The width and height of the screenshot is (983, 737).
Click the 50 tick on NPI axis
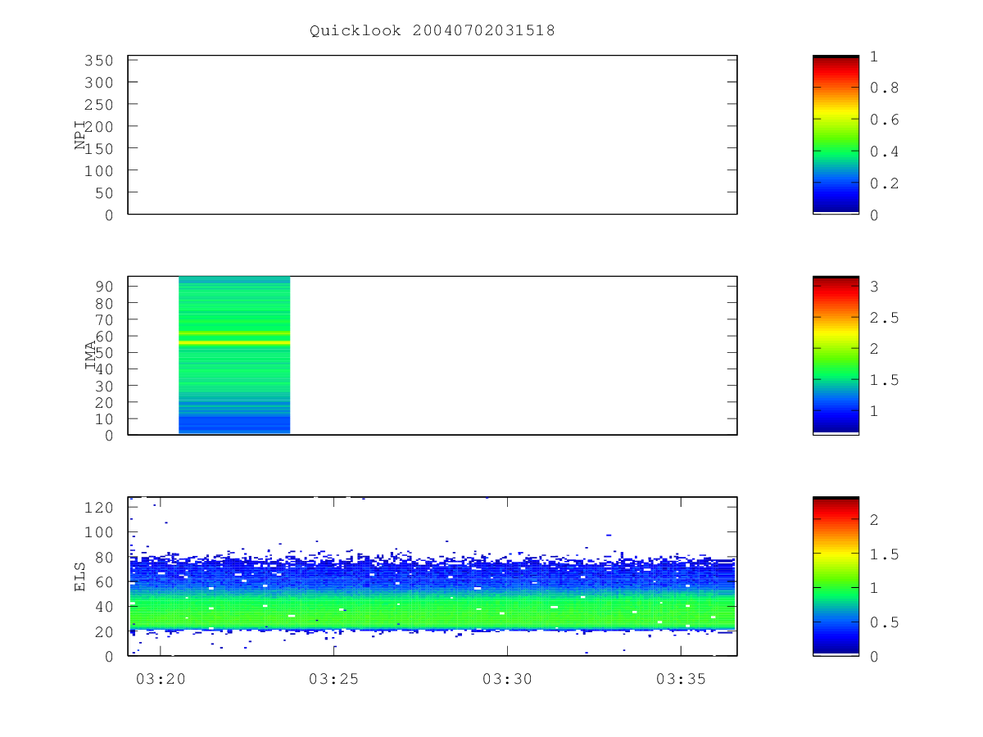click(104, 192)
